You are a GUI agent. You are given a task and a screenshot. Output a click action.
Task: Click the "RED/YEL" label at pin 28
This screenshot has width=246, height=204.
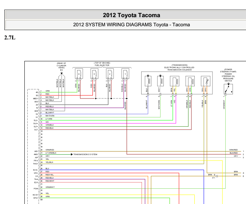point(49,175)
